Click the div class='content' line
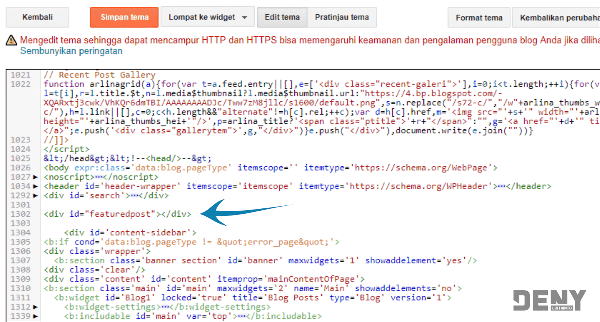 204,279
